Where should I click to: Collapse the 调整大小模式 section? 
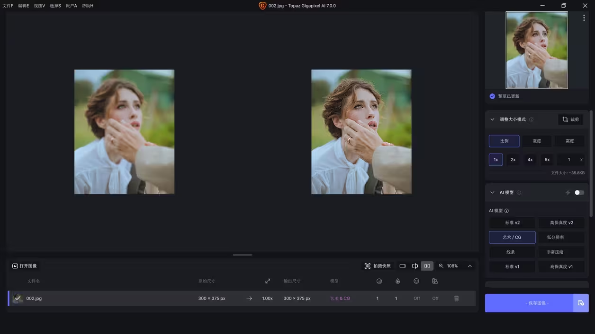click(x=492, y=120)
